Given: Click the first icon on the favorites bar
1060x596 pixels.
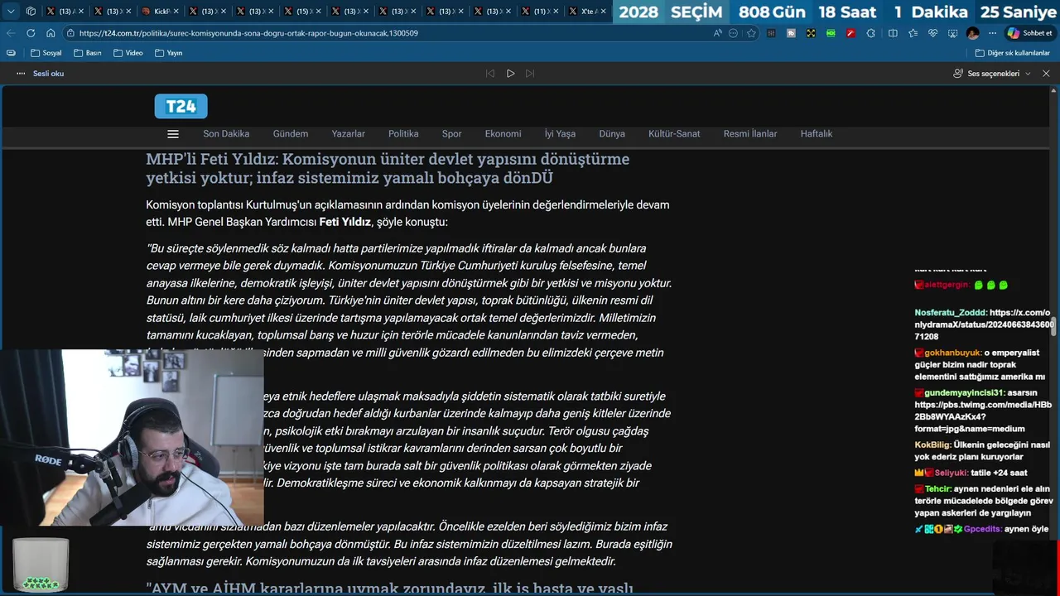Looking at the screenshot, I should point(11,53).
